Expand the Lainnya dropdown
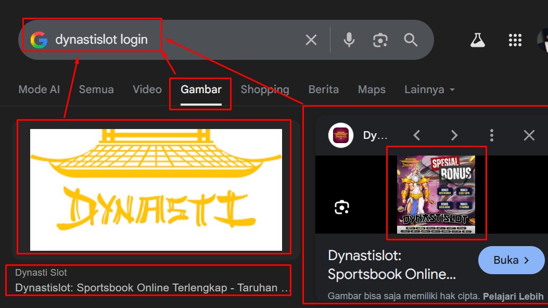Image resolution: width=548 pixels, height=308 pixels. [x=429, y=89]
